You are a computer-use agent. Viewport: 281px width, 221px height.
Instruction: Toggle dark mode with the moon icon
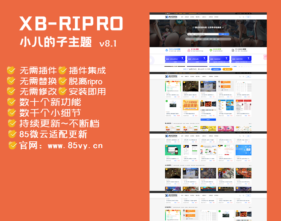[x=240, y=17]
